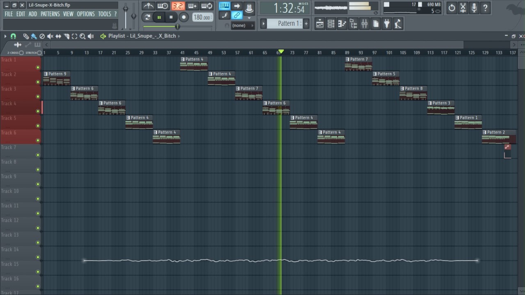
Task: Expand arrow after Playlist title
Action: click(x=179, y=36)
